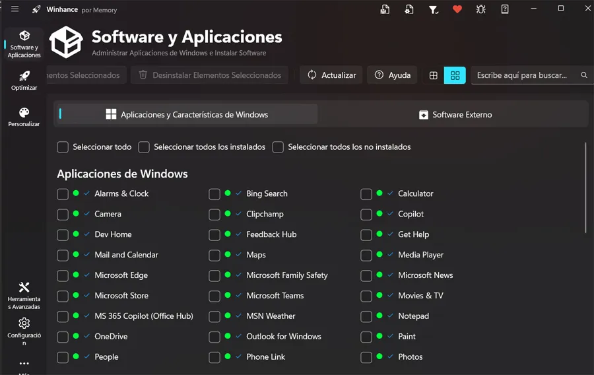Select the MS 365 Copilot (Office Hub) checkbox
Viewport: 594px width, 375px height.
pyautogui.click(x=63, y=317)
